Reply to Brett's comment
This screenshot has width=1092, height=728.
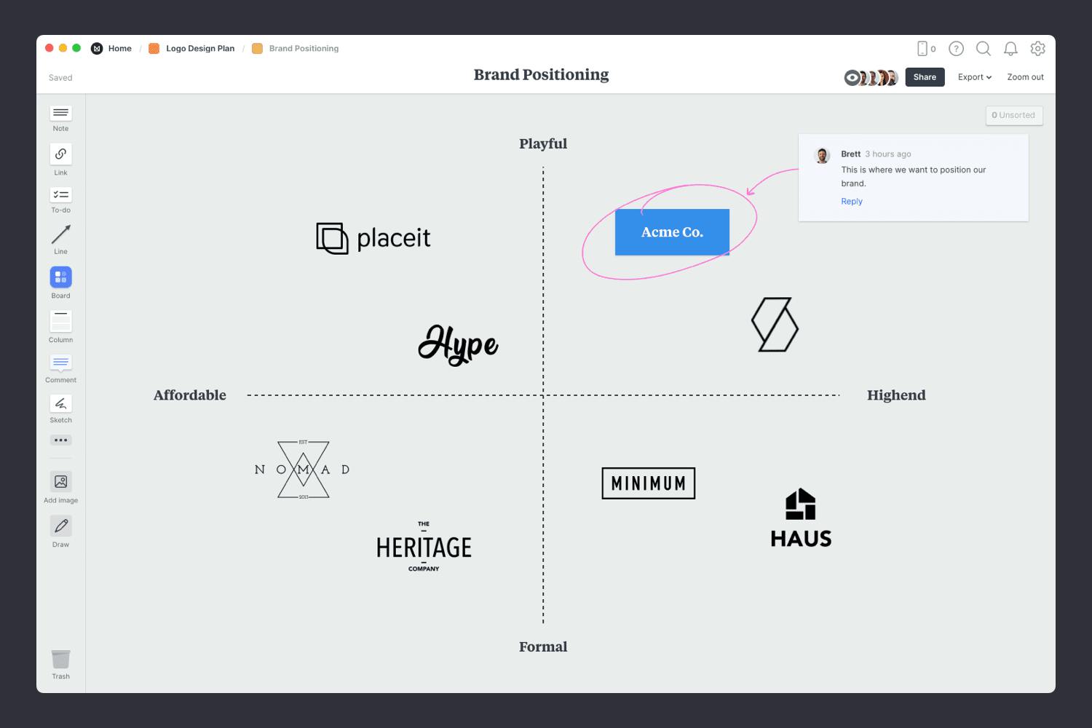point(851,201)
